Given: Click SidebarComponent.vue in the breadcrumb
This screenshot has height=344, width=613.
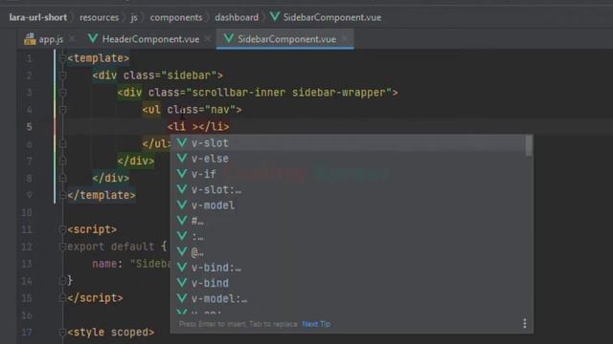Looking at the screenshot, I should tap(332, 17).
